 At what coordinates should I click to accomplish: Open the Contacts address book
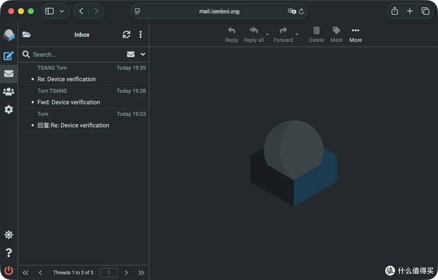(x=9, y=92)
